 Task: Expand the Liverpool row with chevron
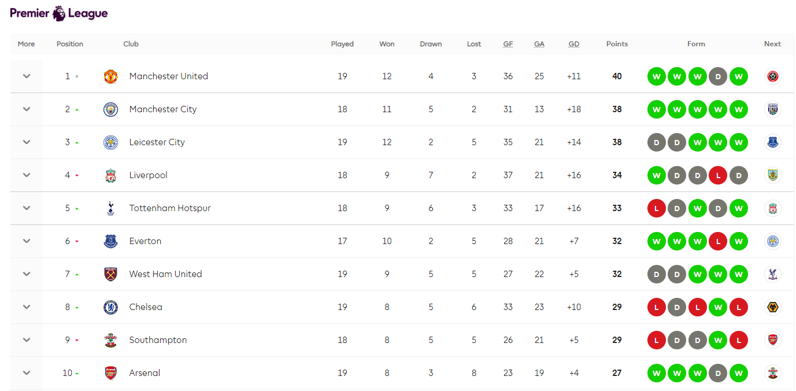(x=27, y=175)
